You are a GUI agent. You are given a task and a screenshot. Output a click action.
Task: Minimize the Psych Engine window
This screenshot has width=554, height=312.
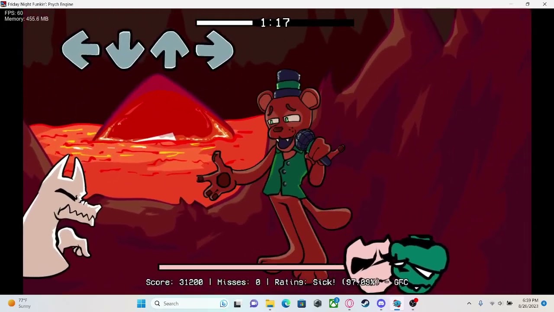click(x=511, y=4)
